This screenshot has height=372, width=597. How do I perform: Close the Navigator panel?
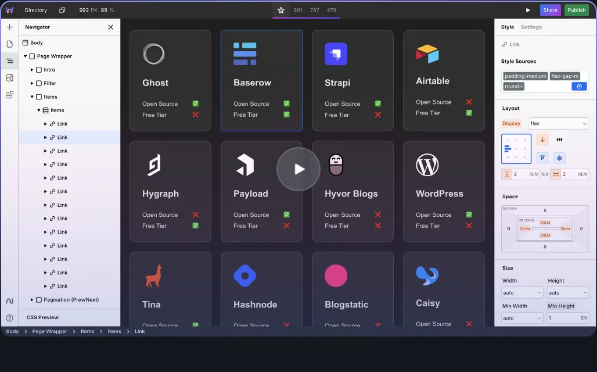[110, 27]
